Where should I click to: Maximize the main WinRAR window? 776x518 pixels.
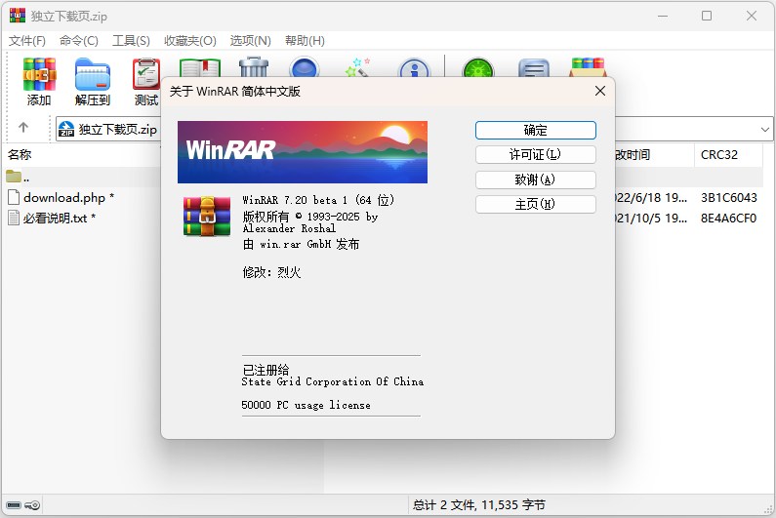[707, 16]
